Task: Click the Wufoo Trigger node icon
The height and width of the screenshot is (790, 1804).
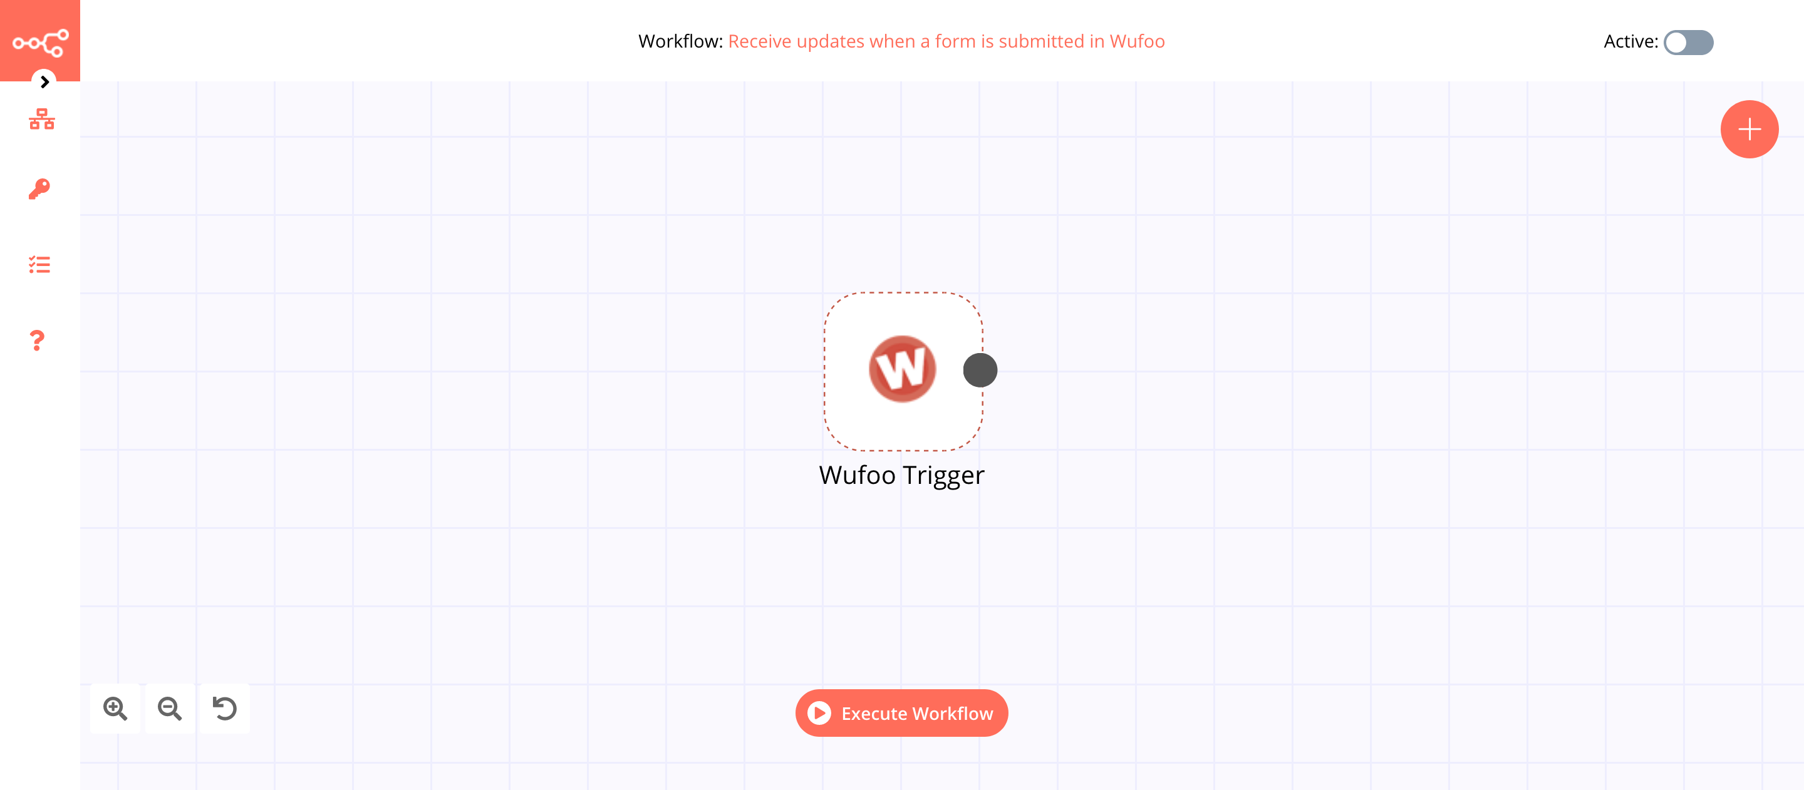Action: [x=903, y=369]
